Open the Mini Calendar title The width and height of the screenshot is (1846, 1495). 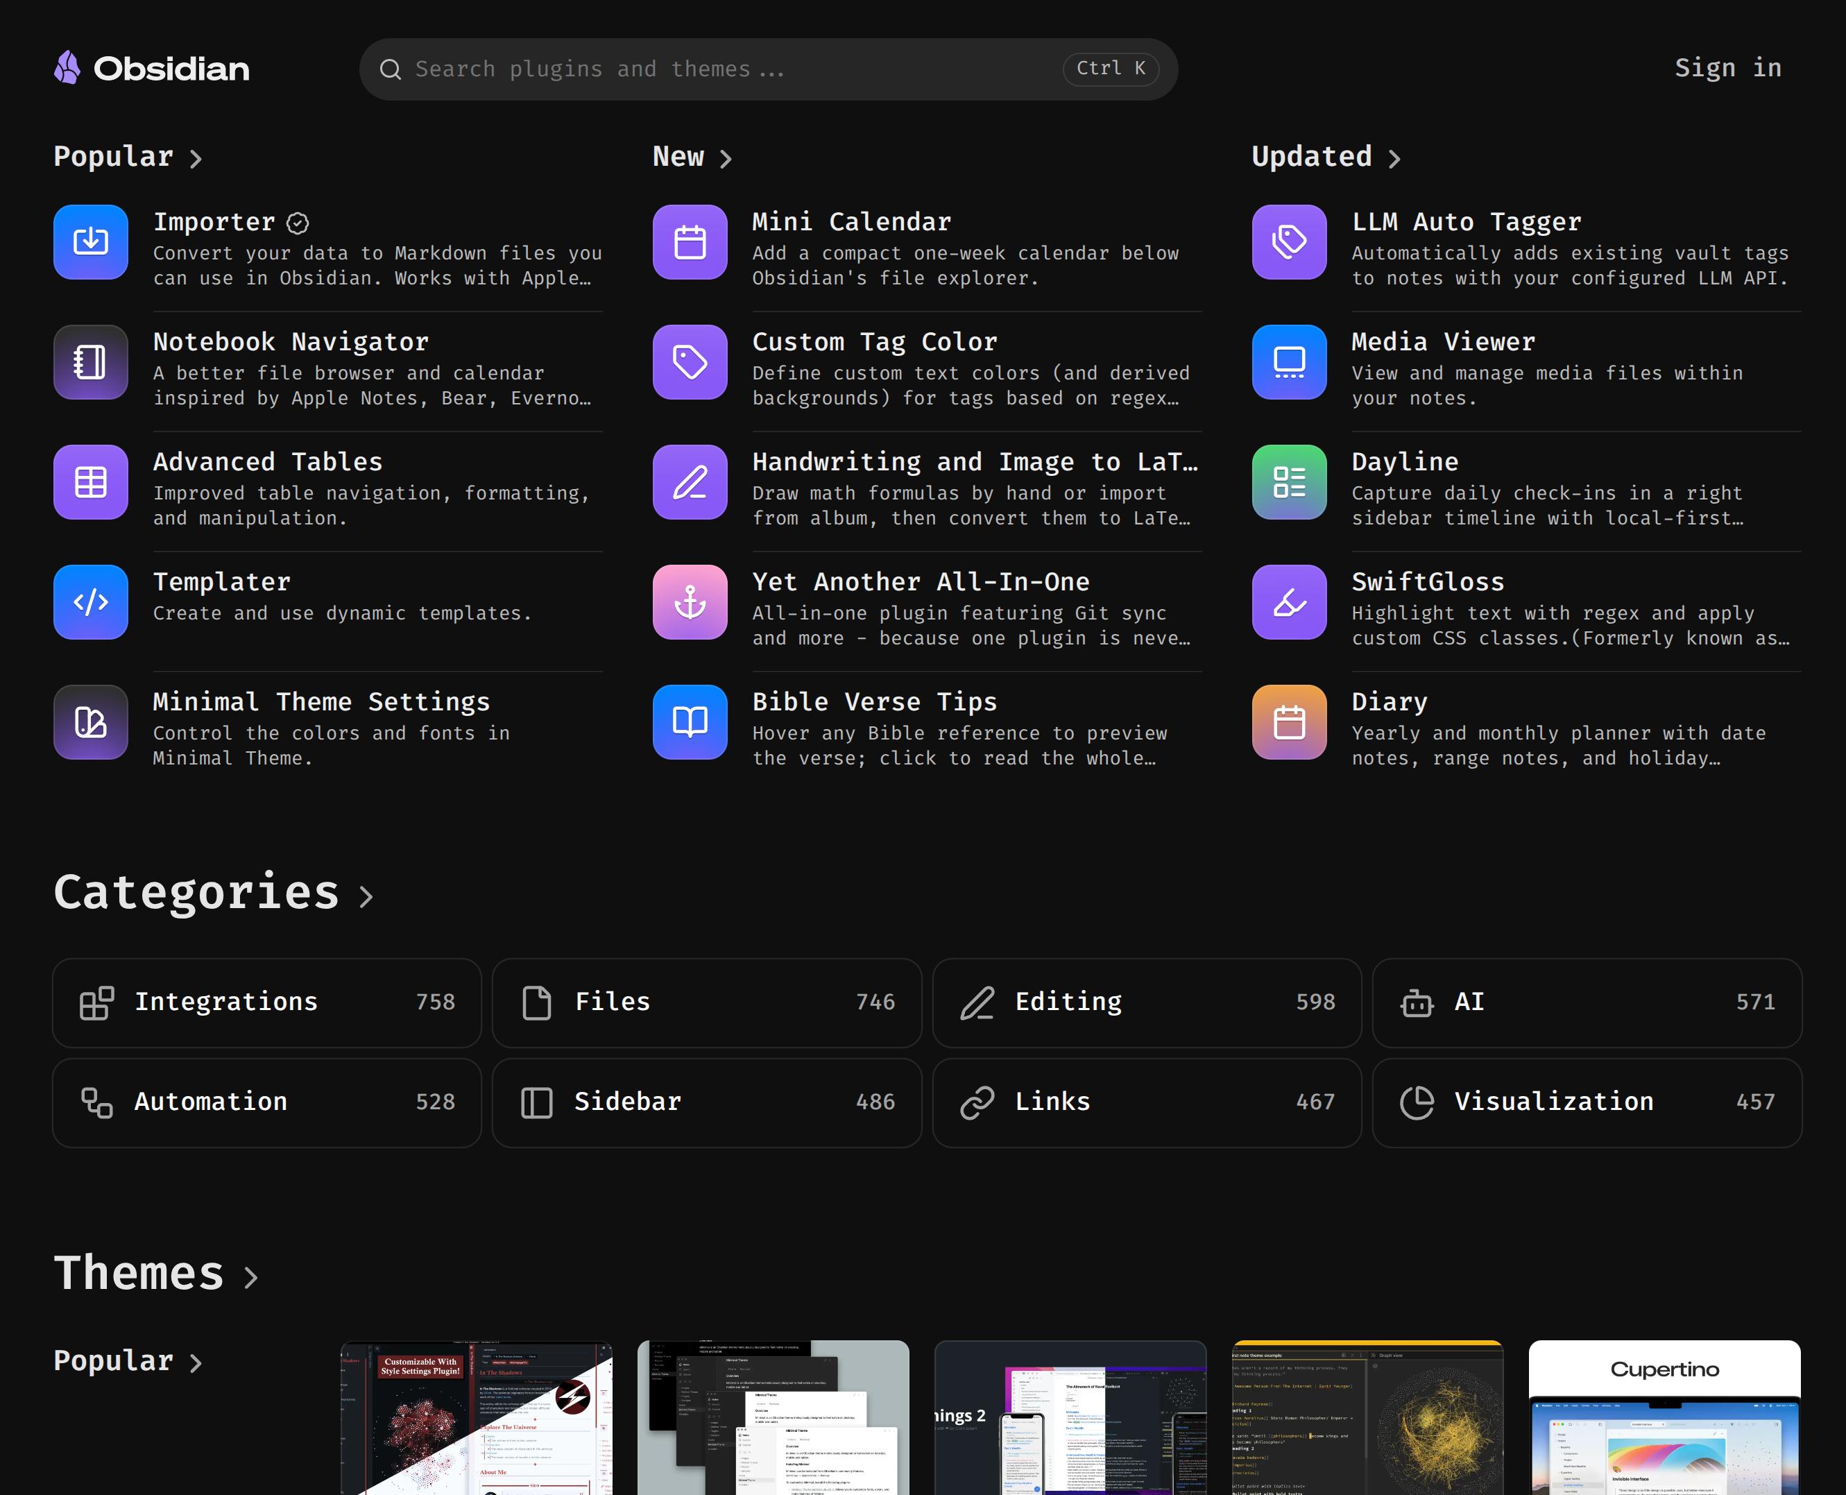(x=851, y=222)
